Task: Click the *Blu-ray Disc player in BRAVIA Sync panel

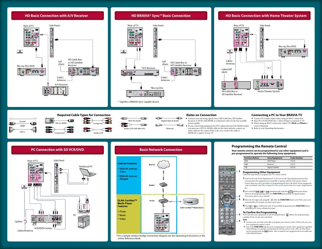Action: 145,93
